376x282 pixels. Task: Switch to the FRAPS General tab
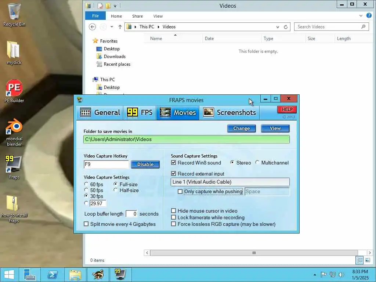point(100,112)
